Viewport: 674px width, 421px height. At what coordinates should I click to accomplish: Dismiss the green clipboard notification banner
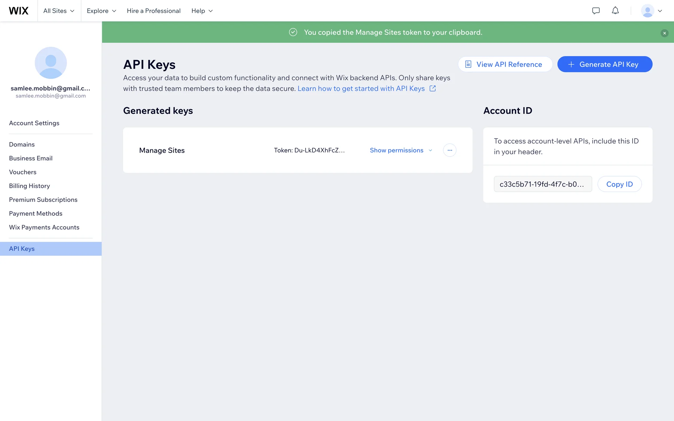tap(664, 33)
